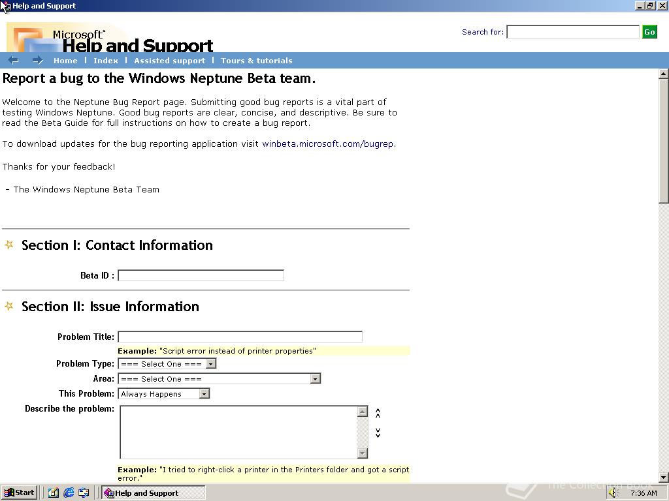Open the Home menu item
The width and height of the screenshot is (669, 501).
(65, 61)
